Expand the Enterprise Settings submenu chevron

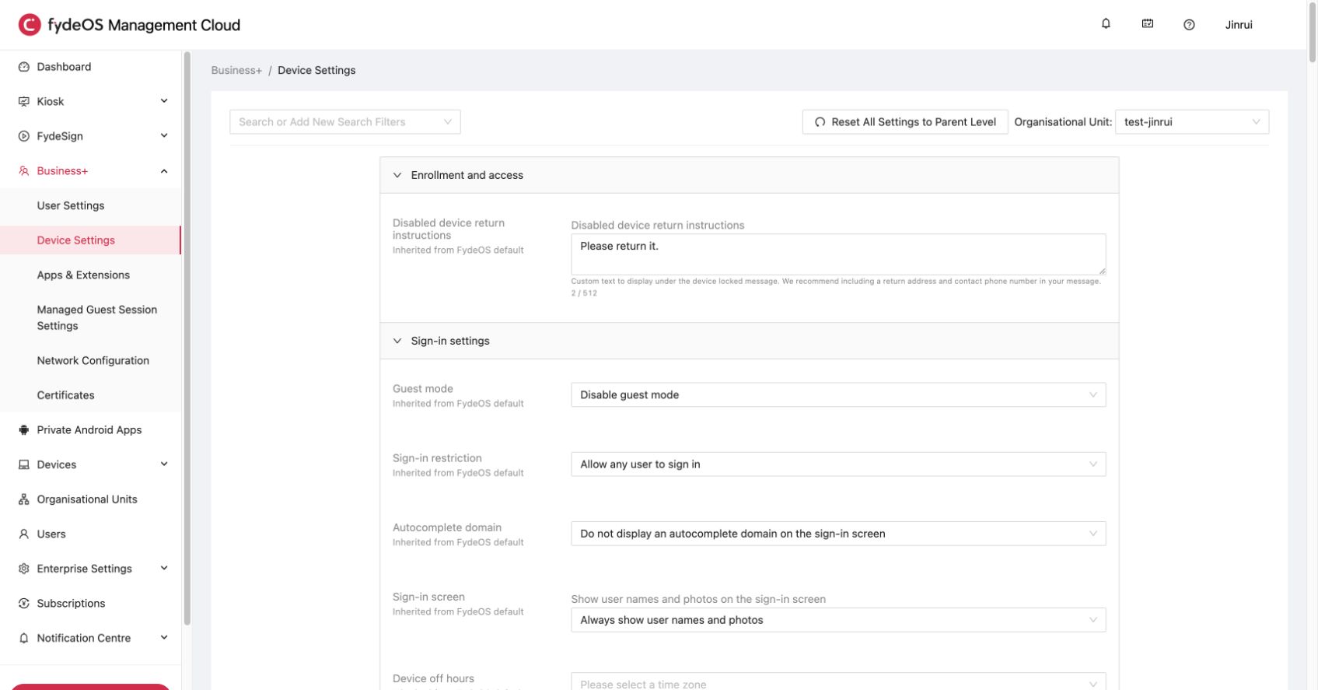164,569
